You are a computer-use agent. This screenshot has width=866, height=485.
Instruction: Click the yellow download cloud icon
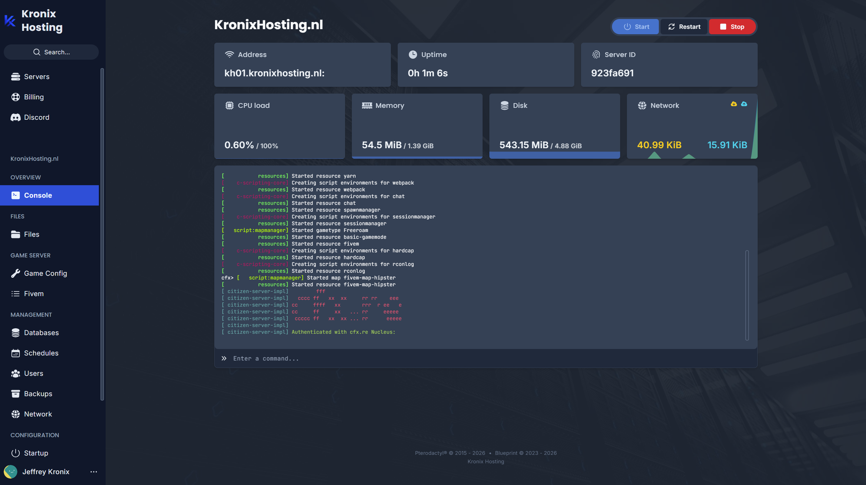734,104
